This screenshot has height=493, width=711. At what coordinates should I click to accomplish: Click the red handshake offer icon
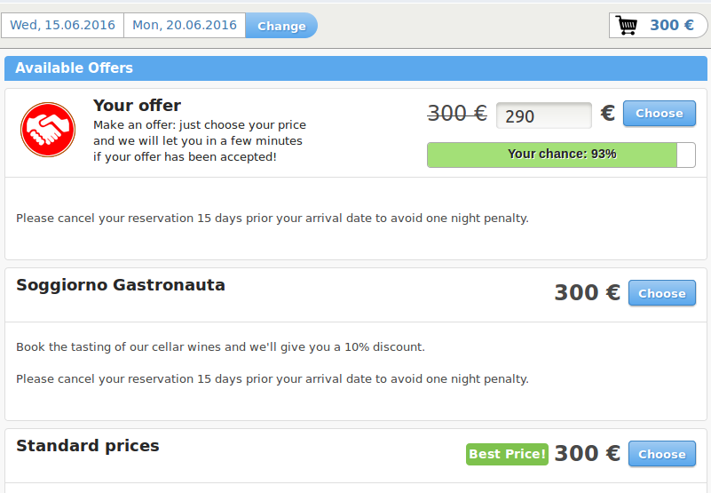pos(48,130)
